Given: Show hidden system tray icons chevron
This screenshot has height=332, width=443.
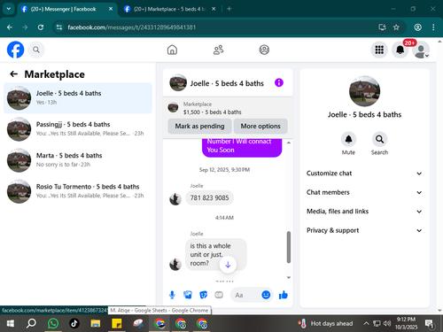Looking at the screenshot, I should point(366,324).
